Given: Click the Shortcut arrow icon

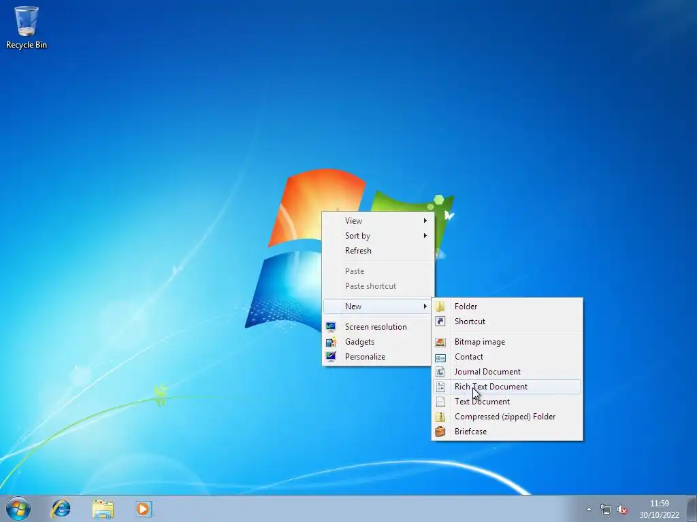Looking at the screenshot, I should [x=440, y=321].
